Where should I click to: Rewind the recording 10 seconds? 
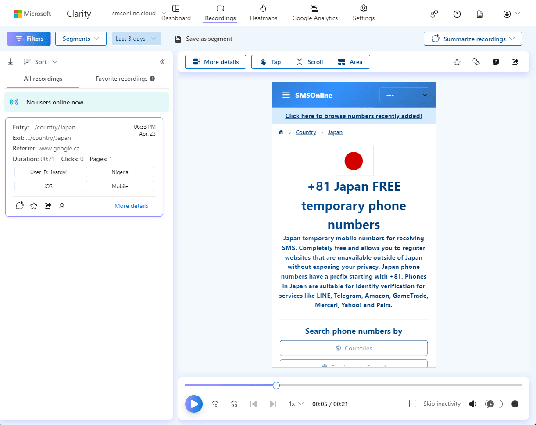coord(215,404)
